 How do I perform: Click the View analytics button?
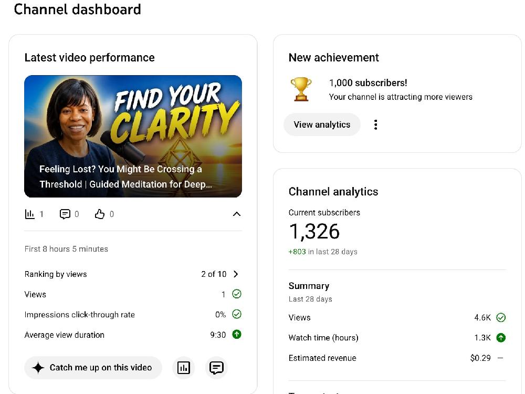tap(322, 125)
